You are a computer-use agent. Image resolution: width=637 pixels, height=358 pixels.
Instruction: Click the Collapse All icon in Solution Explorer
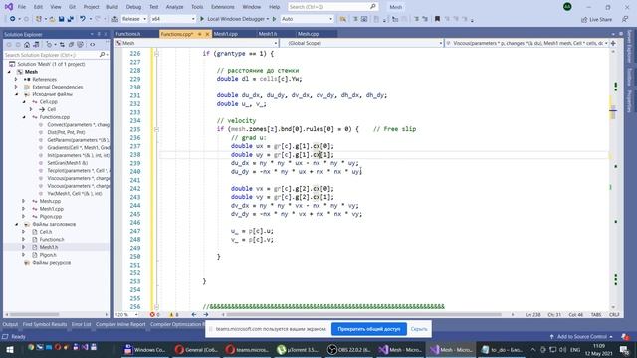pos(71,44)
